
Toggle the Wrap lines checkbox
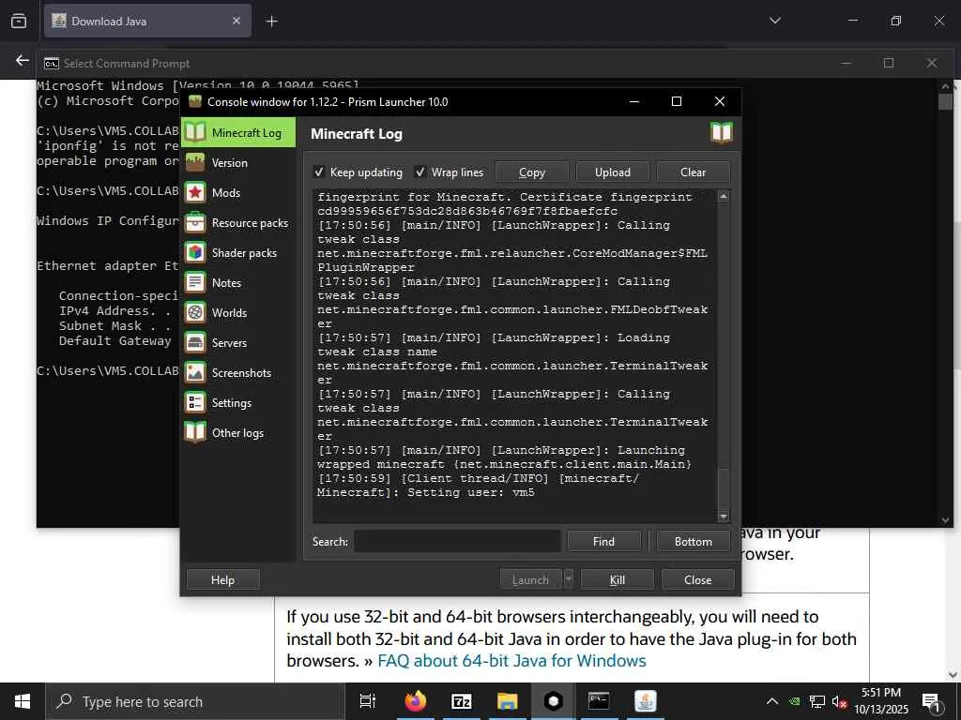[x=419, y=172]
